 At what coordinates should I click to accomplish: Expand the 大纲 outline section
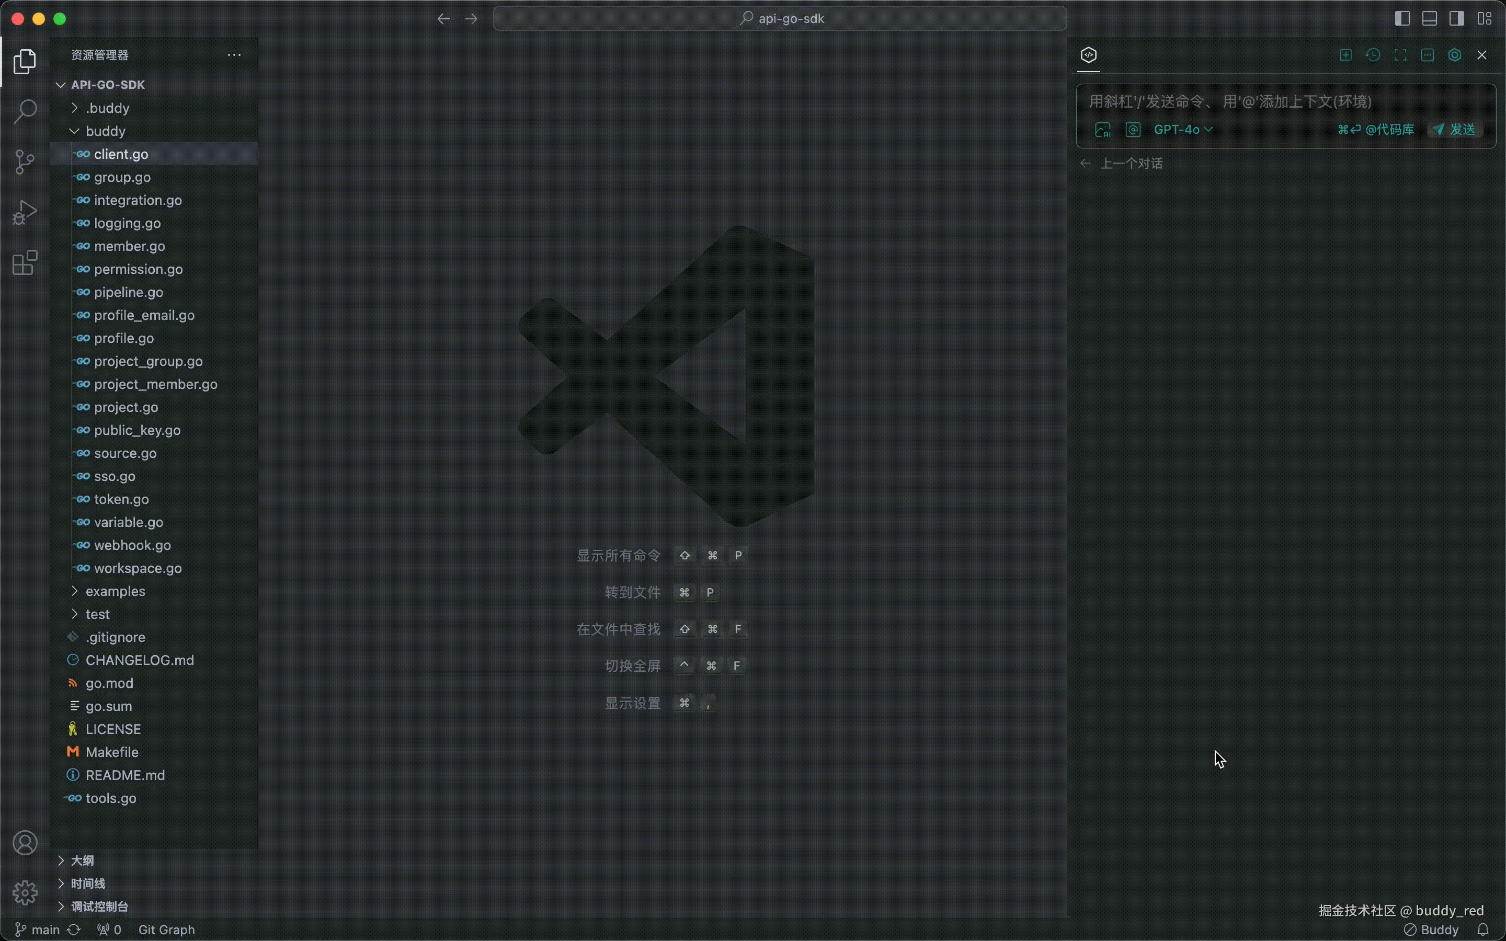[82, 860]
